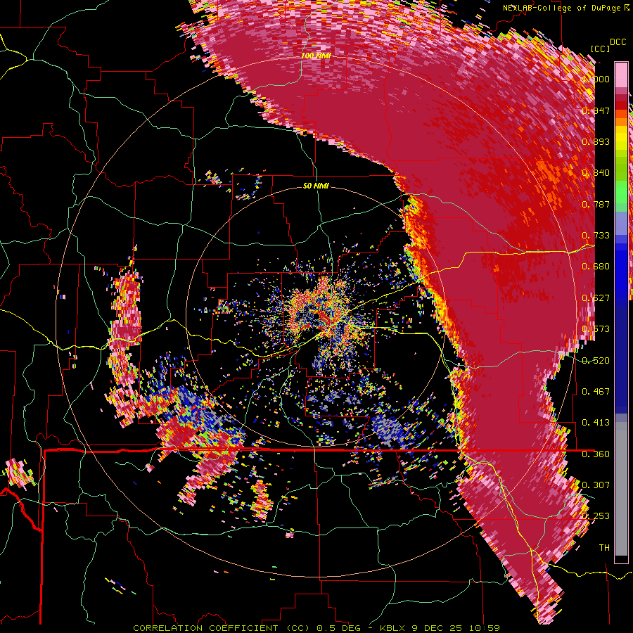Pick the light pink top legend color
The height and width of the screenshot is (633, 633).
point(621,75)
